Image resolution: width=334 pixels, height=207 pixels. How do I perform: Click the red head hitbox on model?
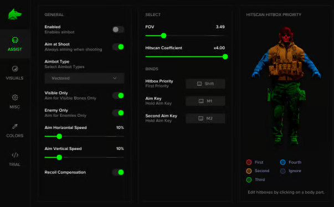(x=286, y=35)
